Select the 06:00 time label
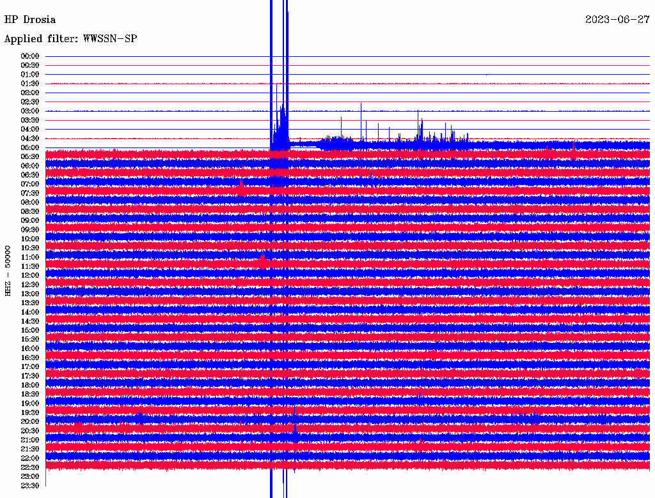The height and width of the screenshot is (498, 655). (x=30, y=166)
